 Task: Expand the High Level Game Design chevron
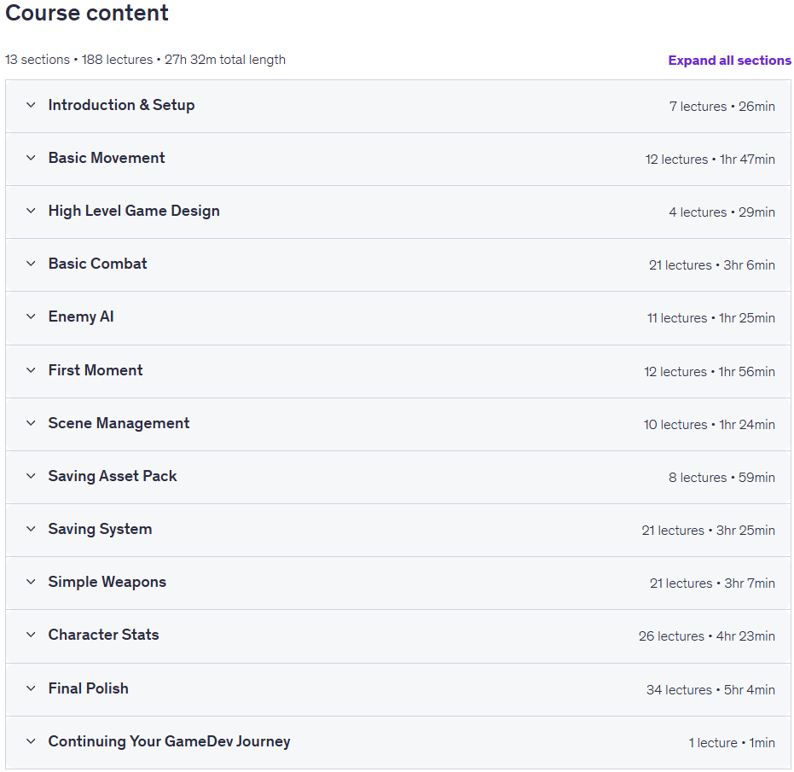(x=31, y=210)
